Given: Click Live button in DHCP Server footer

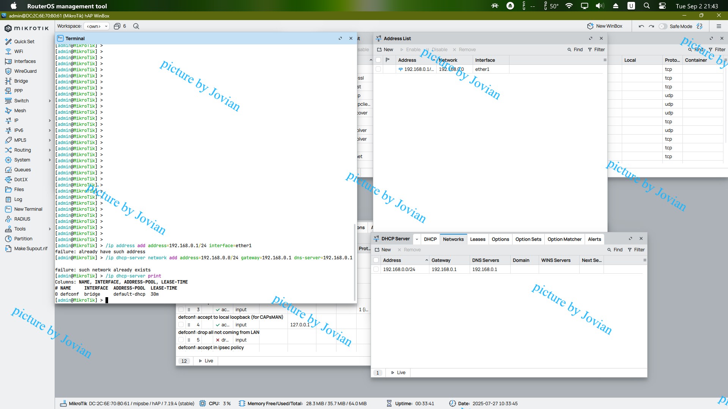Looking at the screenshot, I should coord(398,373).
